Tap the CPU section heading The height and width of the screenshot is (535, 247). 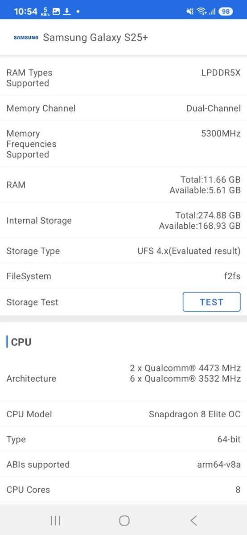click(21, 342)
